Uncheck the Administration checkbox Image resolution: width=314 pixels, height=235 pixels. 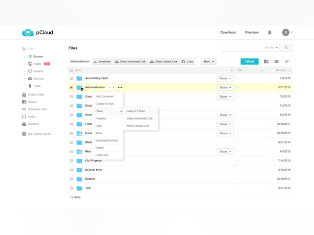(71, 87)
